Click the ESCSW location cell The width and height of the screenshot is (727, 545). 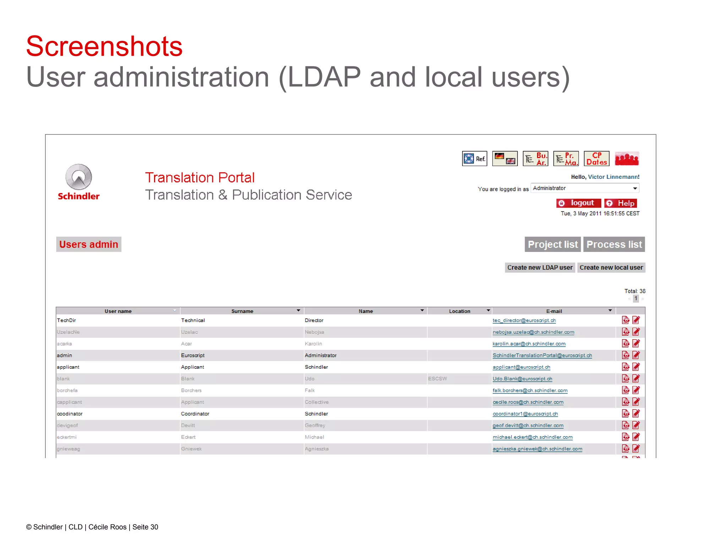459,379
